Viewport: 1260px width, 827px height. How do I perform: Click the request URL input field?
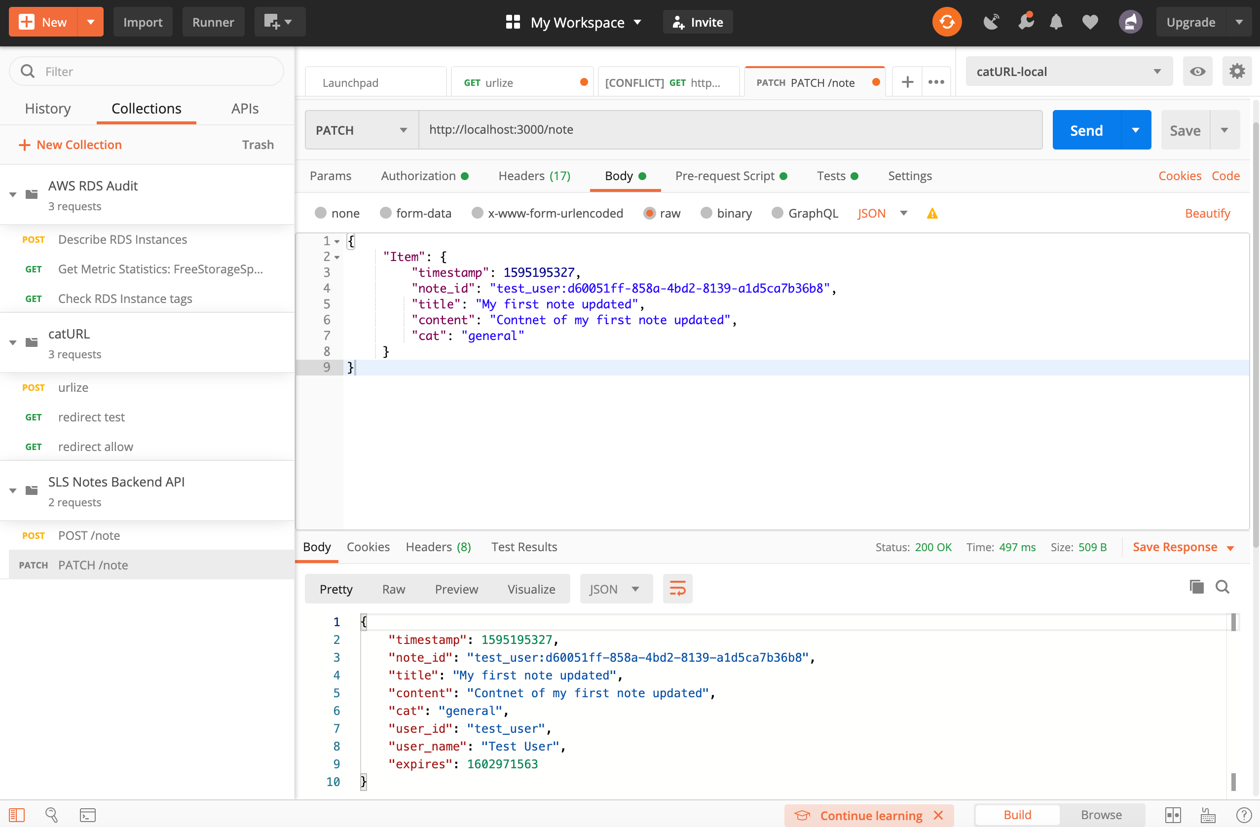(730, 130)
